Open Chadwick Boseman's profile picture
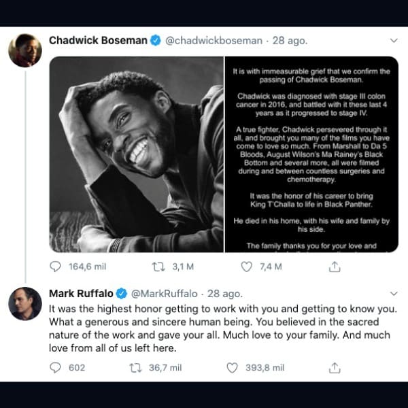The width and height of the screenshot is (408, 408). tap(25, 50)
